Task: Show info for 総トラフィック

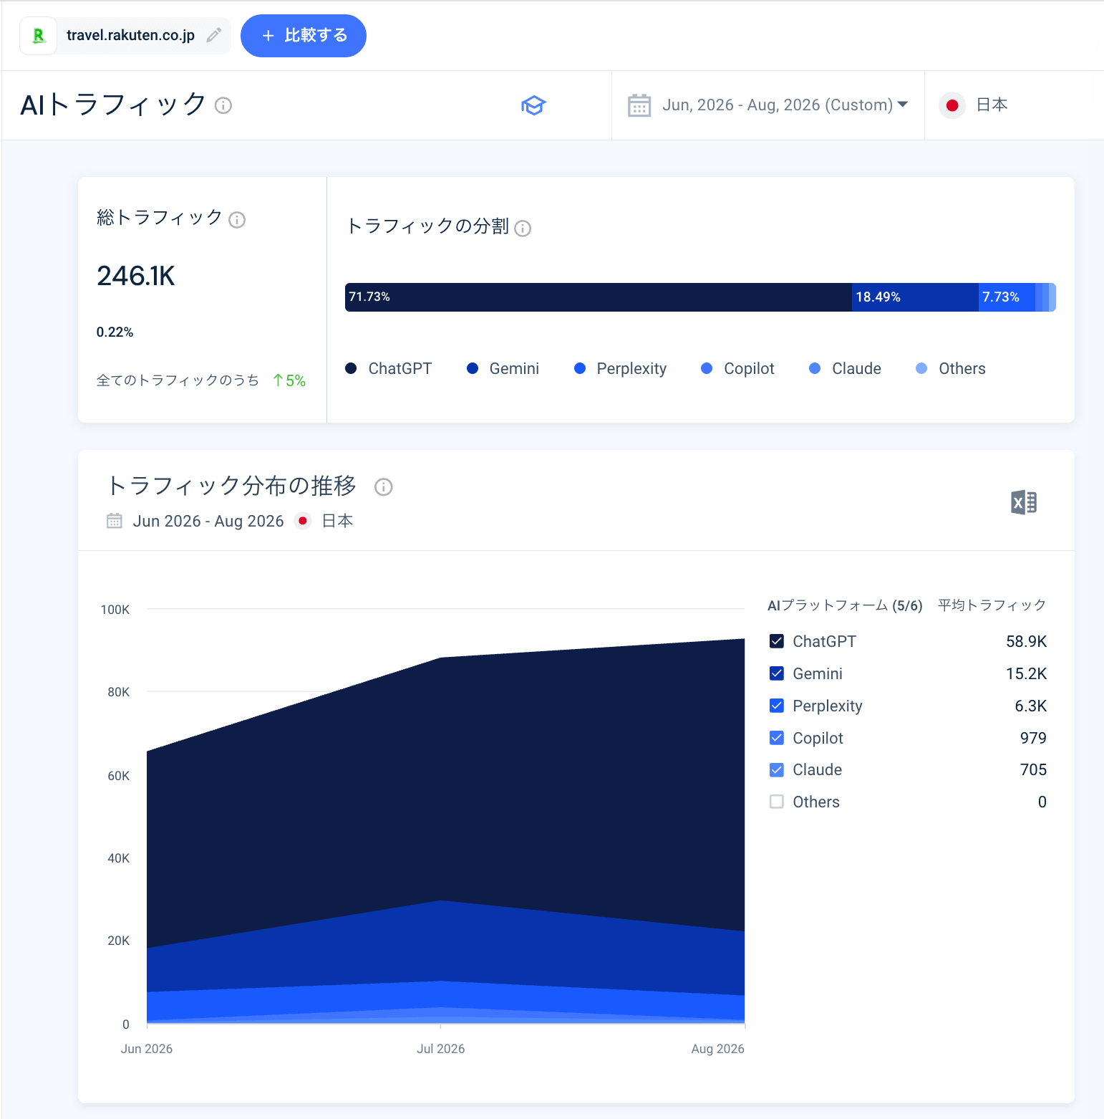Action: pyautogui.click(x=237, y=220)
